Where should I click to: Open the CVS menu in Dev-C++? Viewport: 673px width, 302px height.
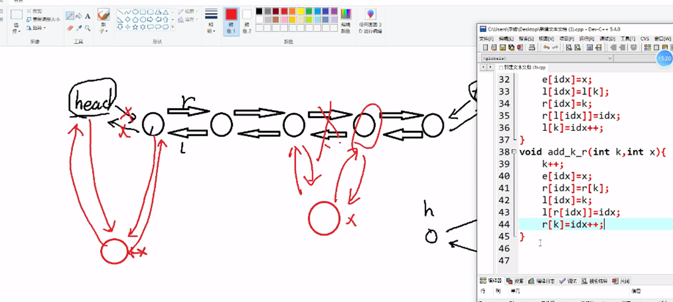645,39
